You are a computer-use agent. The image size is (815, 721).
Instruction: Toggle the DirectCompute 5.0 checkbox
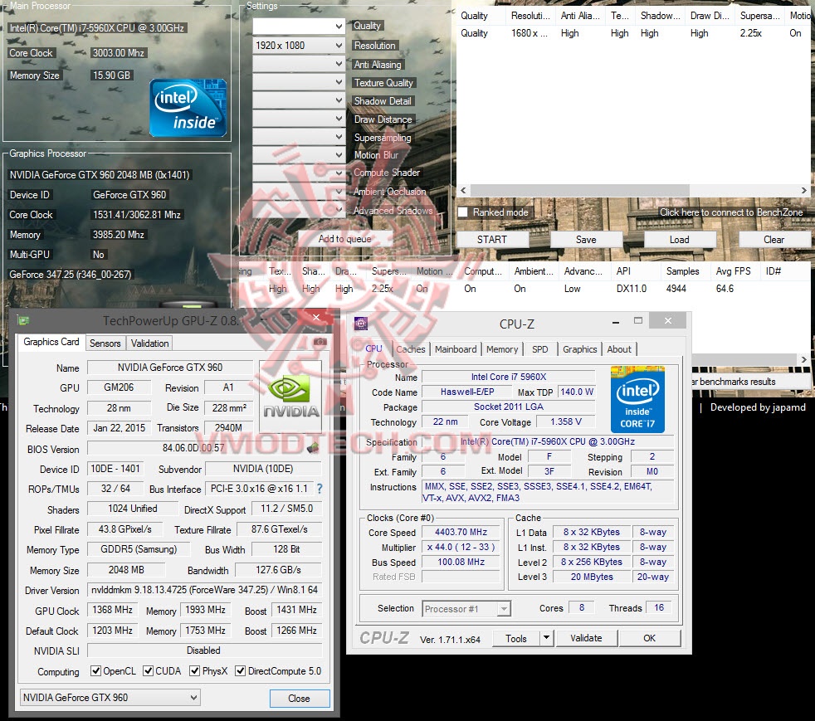coord(240,670)
